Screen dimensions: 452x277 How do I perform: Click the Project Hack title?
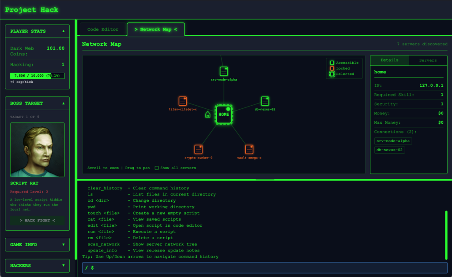pos(32,10)
